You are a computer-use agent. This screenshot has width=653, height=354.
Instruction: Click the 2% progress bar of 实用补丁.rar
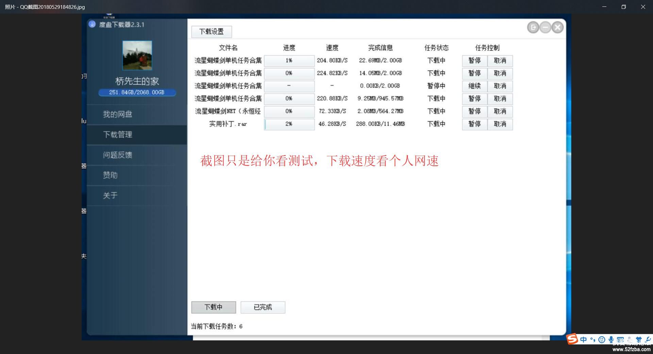[289, 124]
